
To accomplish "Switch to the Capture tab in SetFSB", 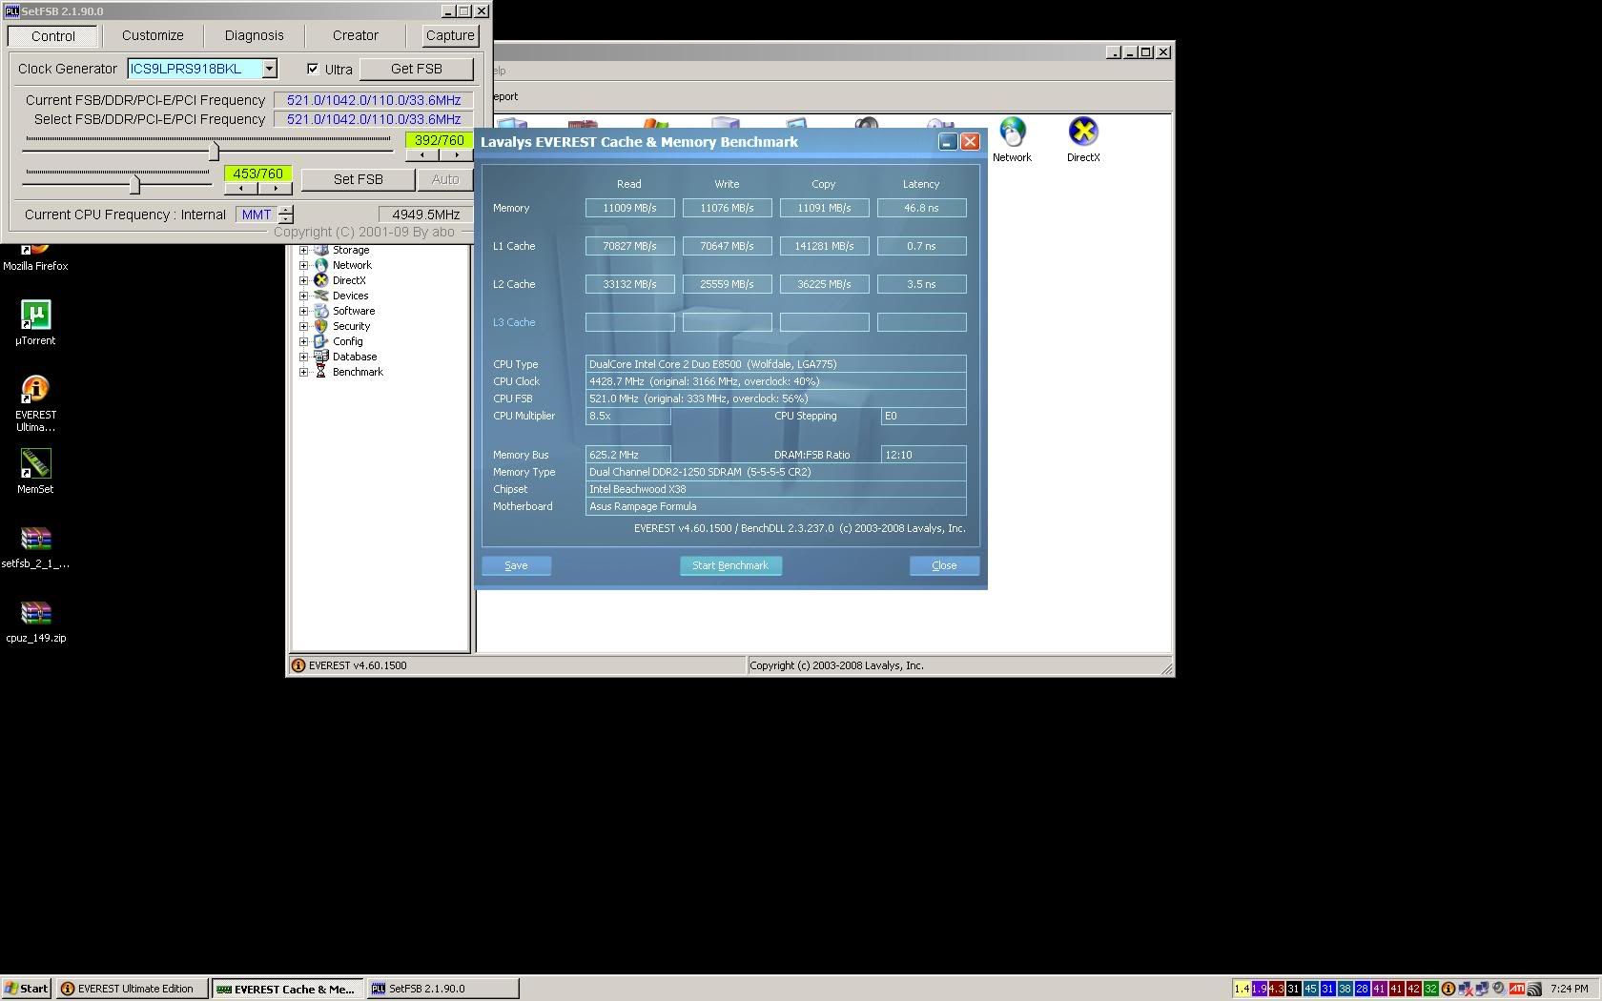I will (x=450, y=35).
